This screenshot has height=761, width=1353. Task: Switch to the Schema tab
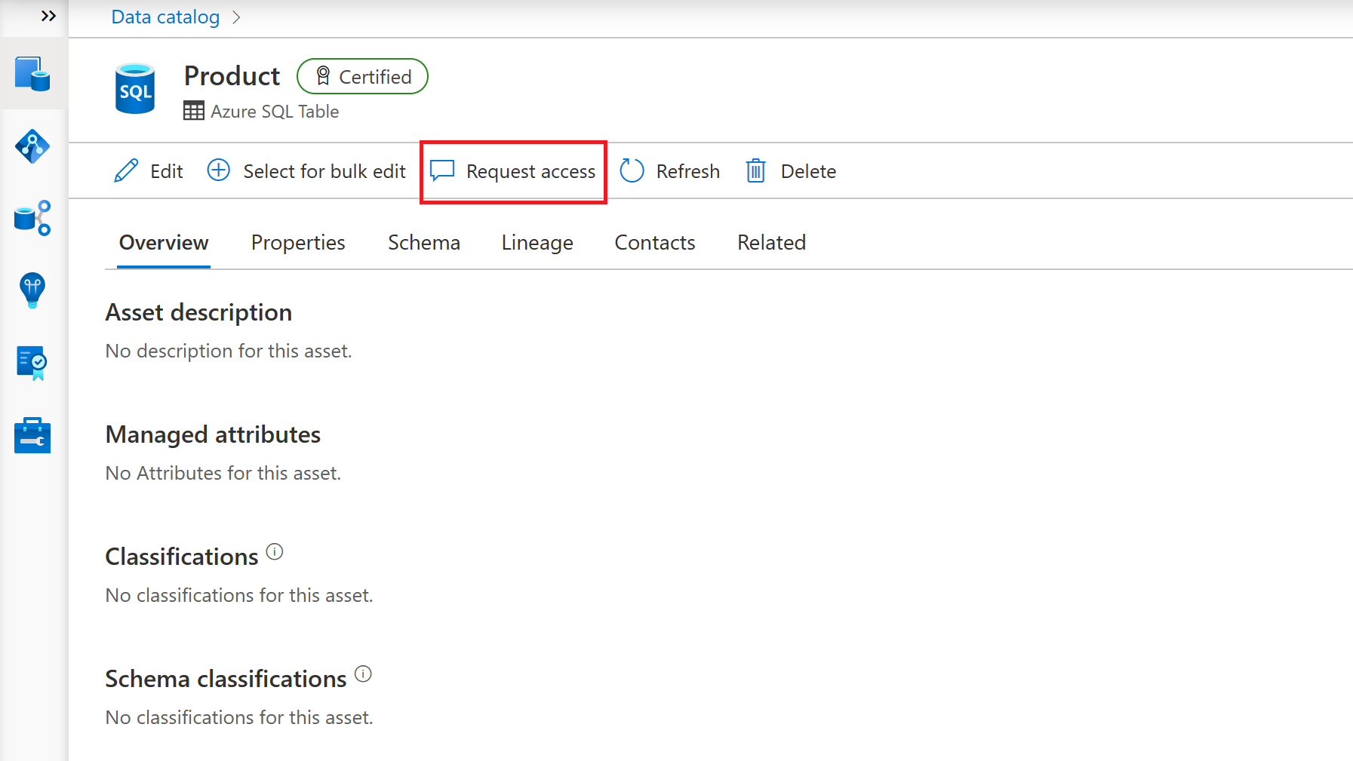(423, 242)
